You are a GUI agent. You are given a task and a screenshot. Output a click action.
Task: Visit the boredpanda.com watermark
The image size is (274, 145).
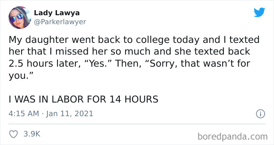click(233, 136)
